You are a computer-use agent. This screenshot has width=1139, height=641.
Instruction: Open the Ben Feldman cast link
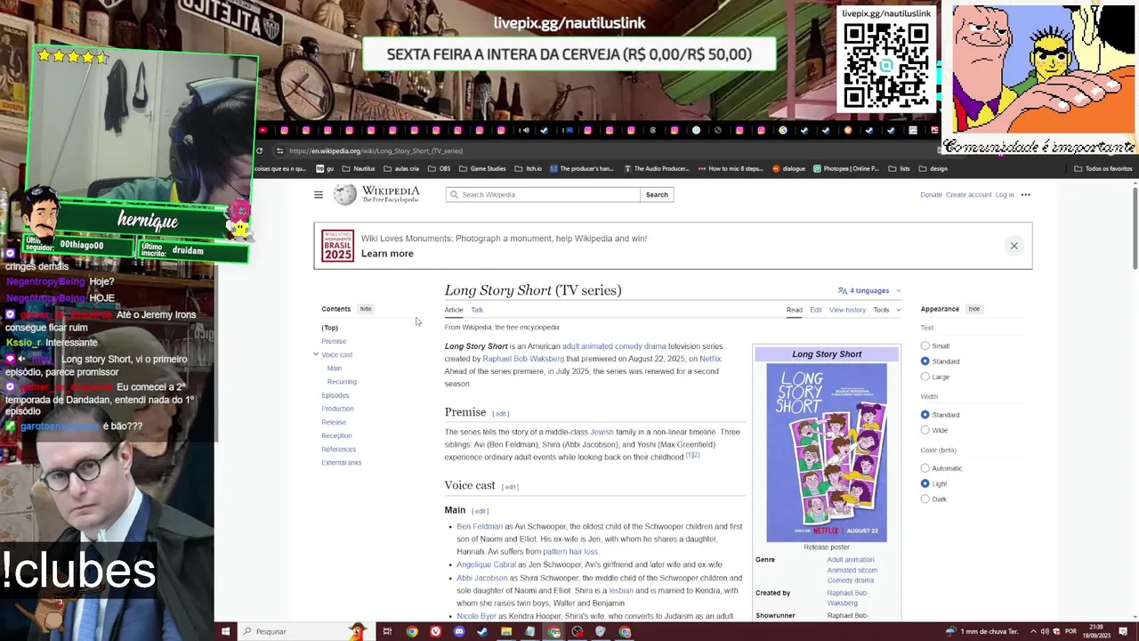click(480, 526)
